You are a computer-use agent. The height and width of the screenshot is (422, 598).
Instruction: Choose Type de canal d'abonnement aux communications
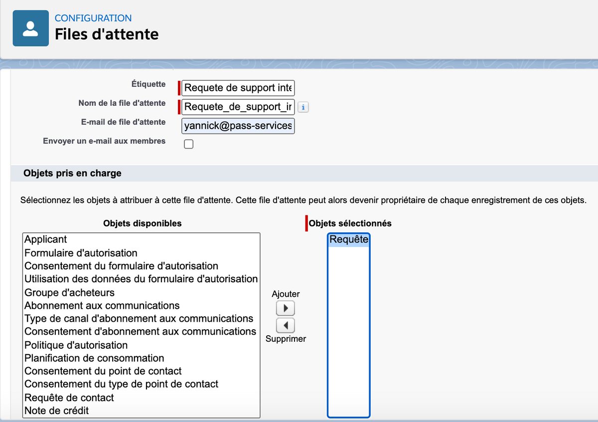142,318
